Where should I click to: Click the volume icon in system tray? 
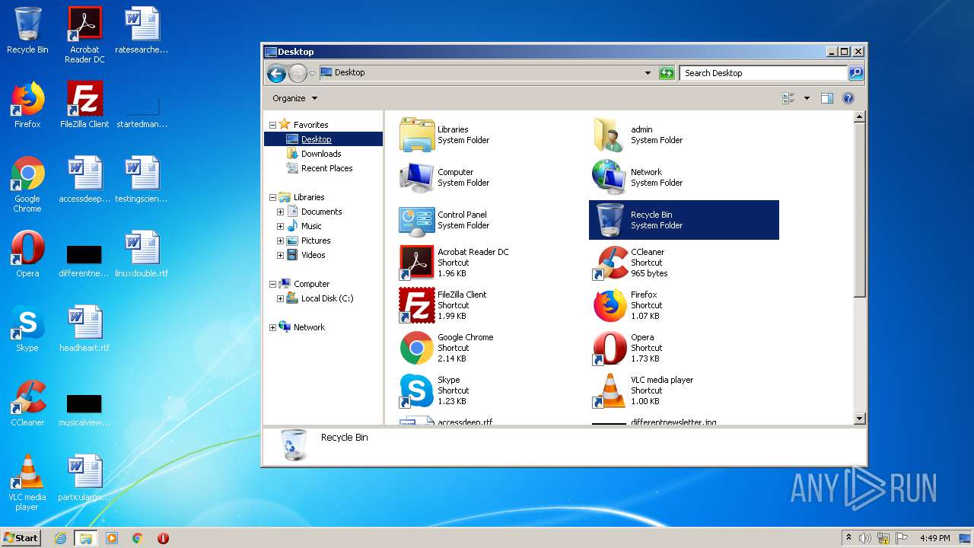tap(865, 538)
